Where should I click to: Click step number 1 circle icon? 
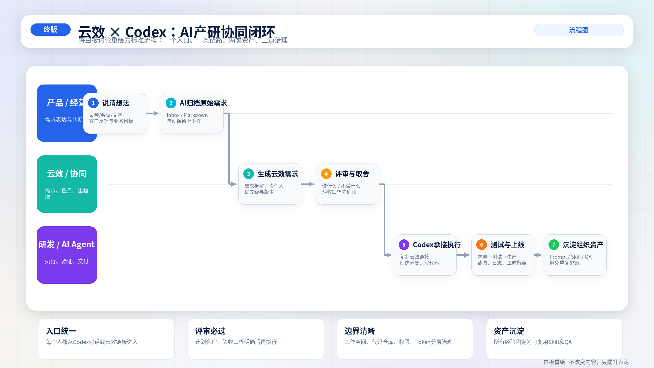click(x=93, y=103)
